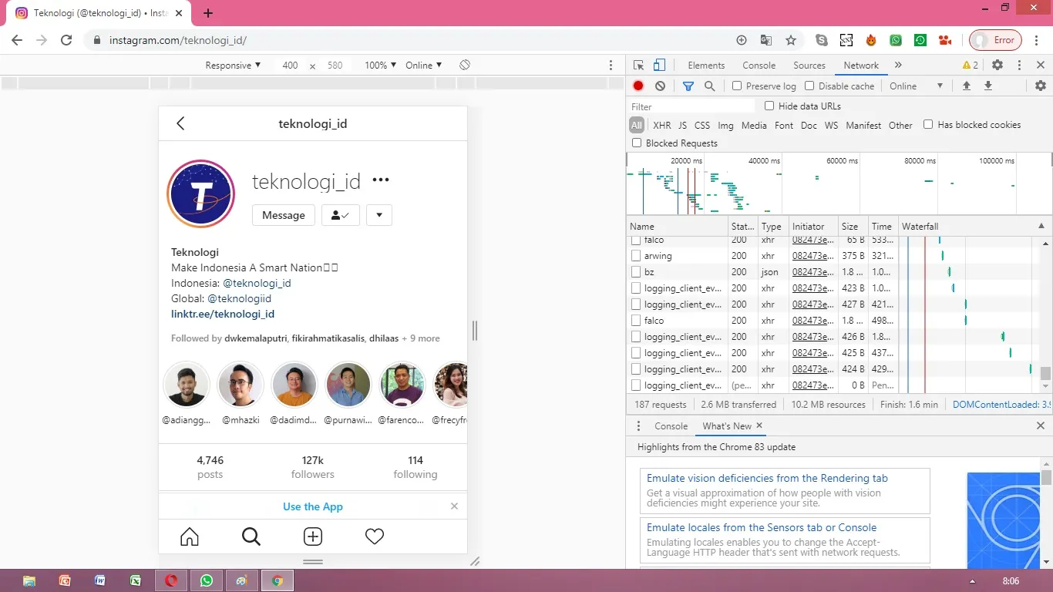Switch to the Console tab in DevTools
This screenshot has width=1053, height=592.
[759, 66]
